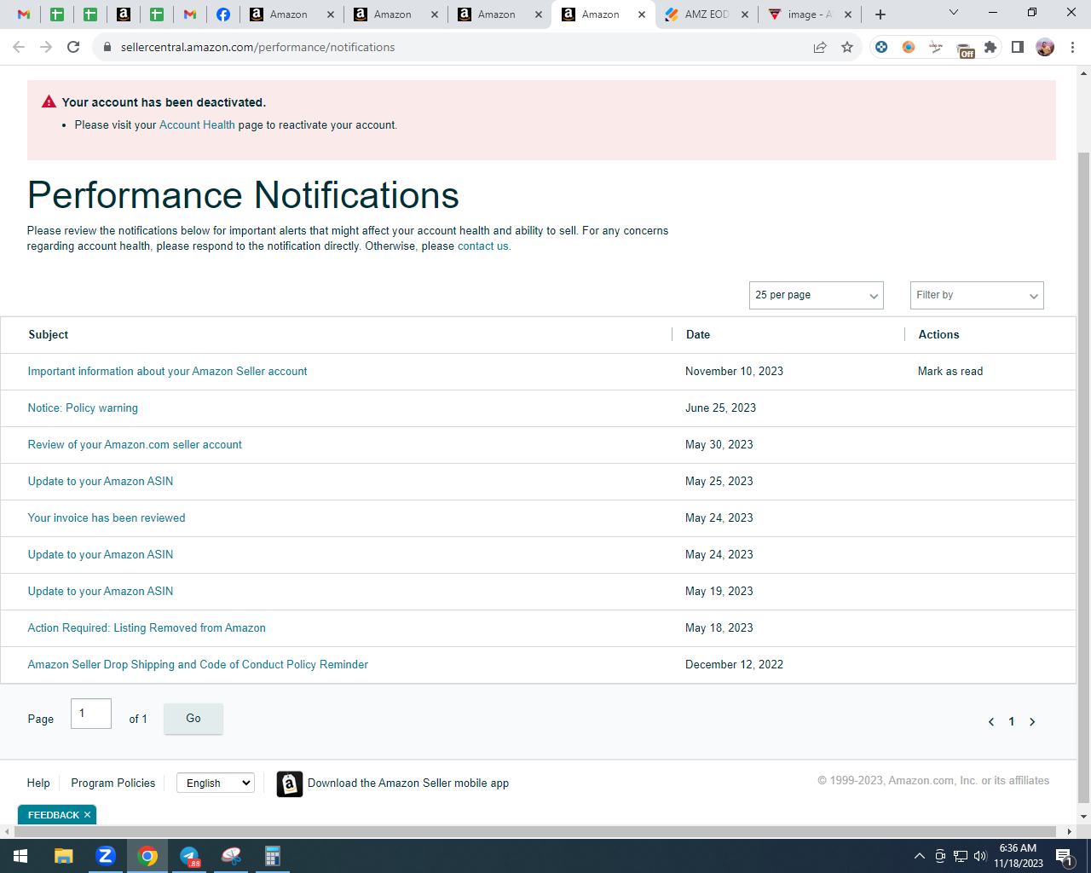Dismiss the FEEDBACK tab with its X
Viewport: 1091px width, 873px height.
pos(87,815)
